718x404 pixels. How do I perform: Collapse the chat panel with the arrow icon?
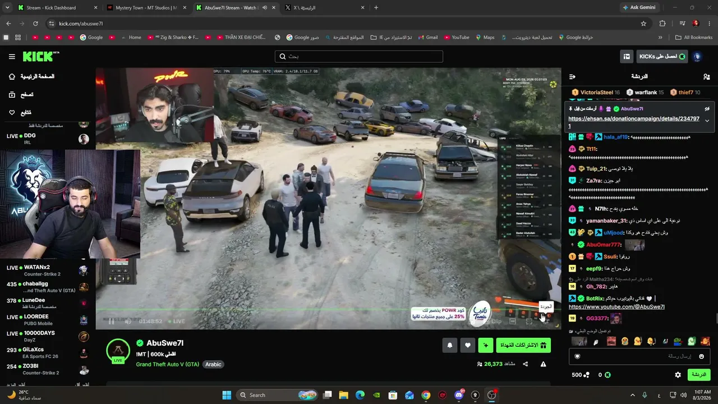[572, 77]
